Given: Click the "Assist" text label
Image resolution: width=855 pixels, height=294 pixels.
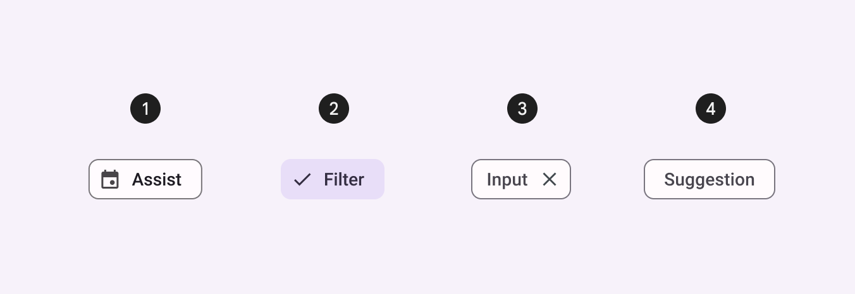Looking at the screenshot, I should click(157, 179).
